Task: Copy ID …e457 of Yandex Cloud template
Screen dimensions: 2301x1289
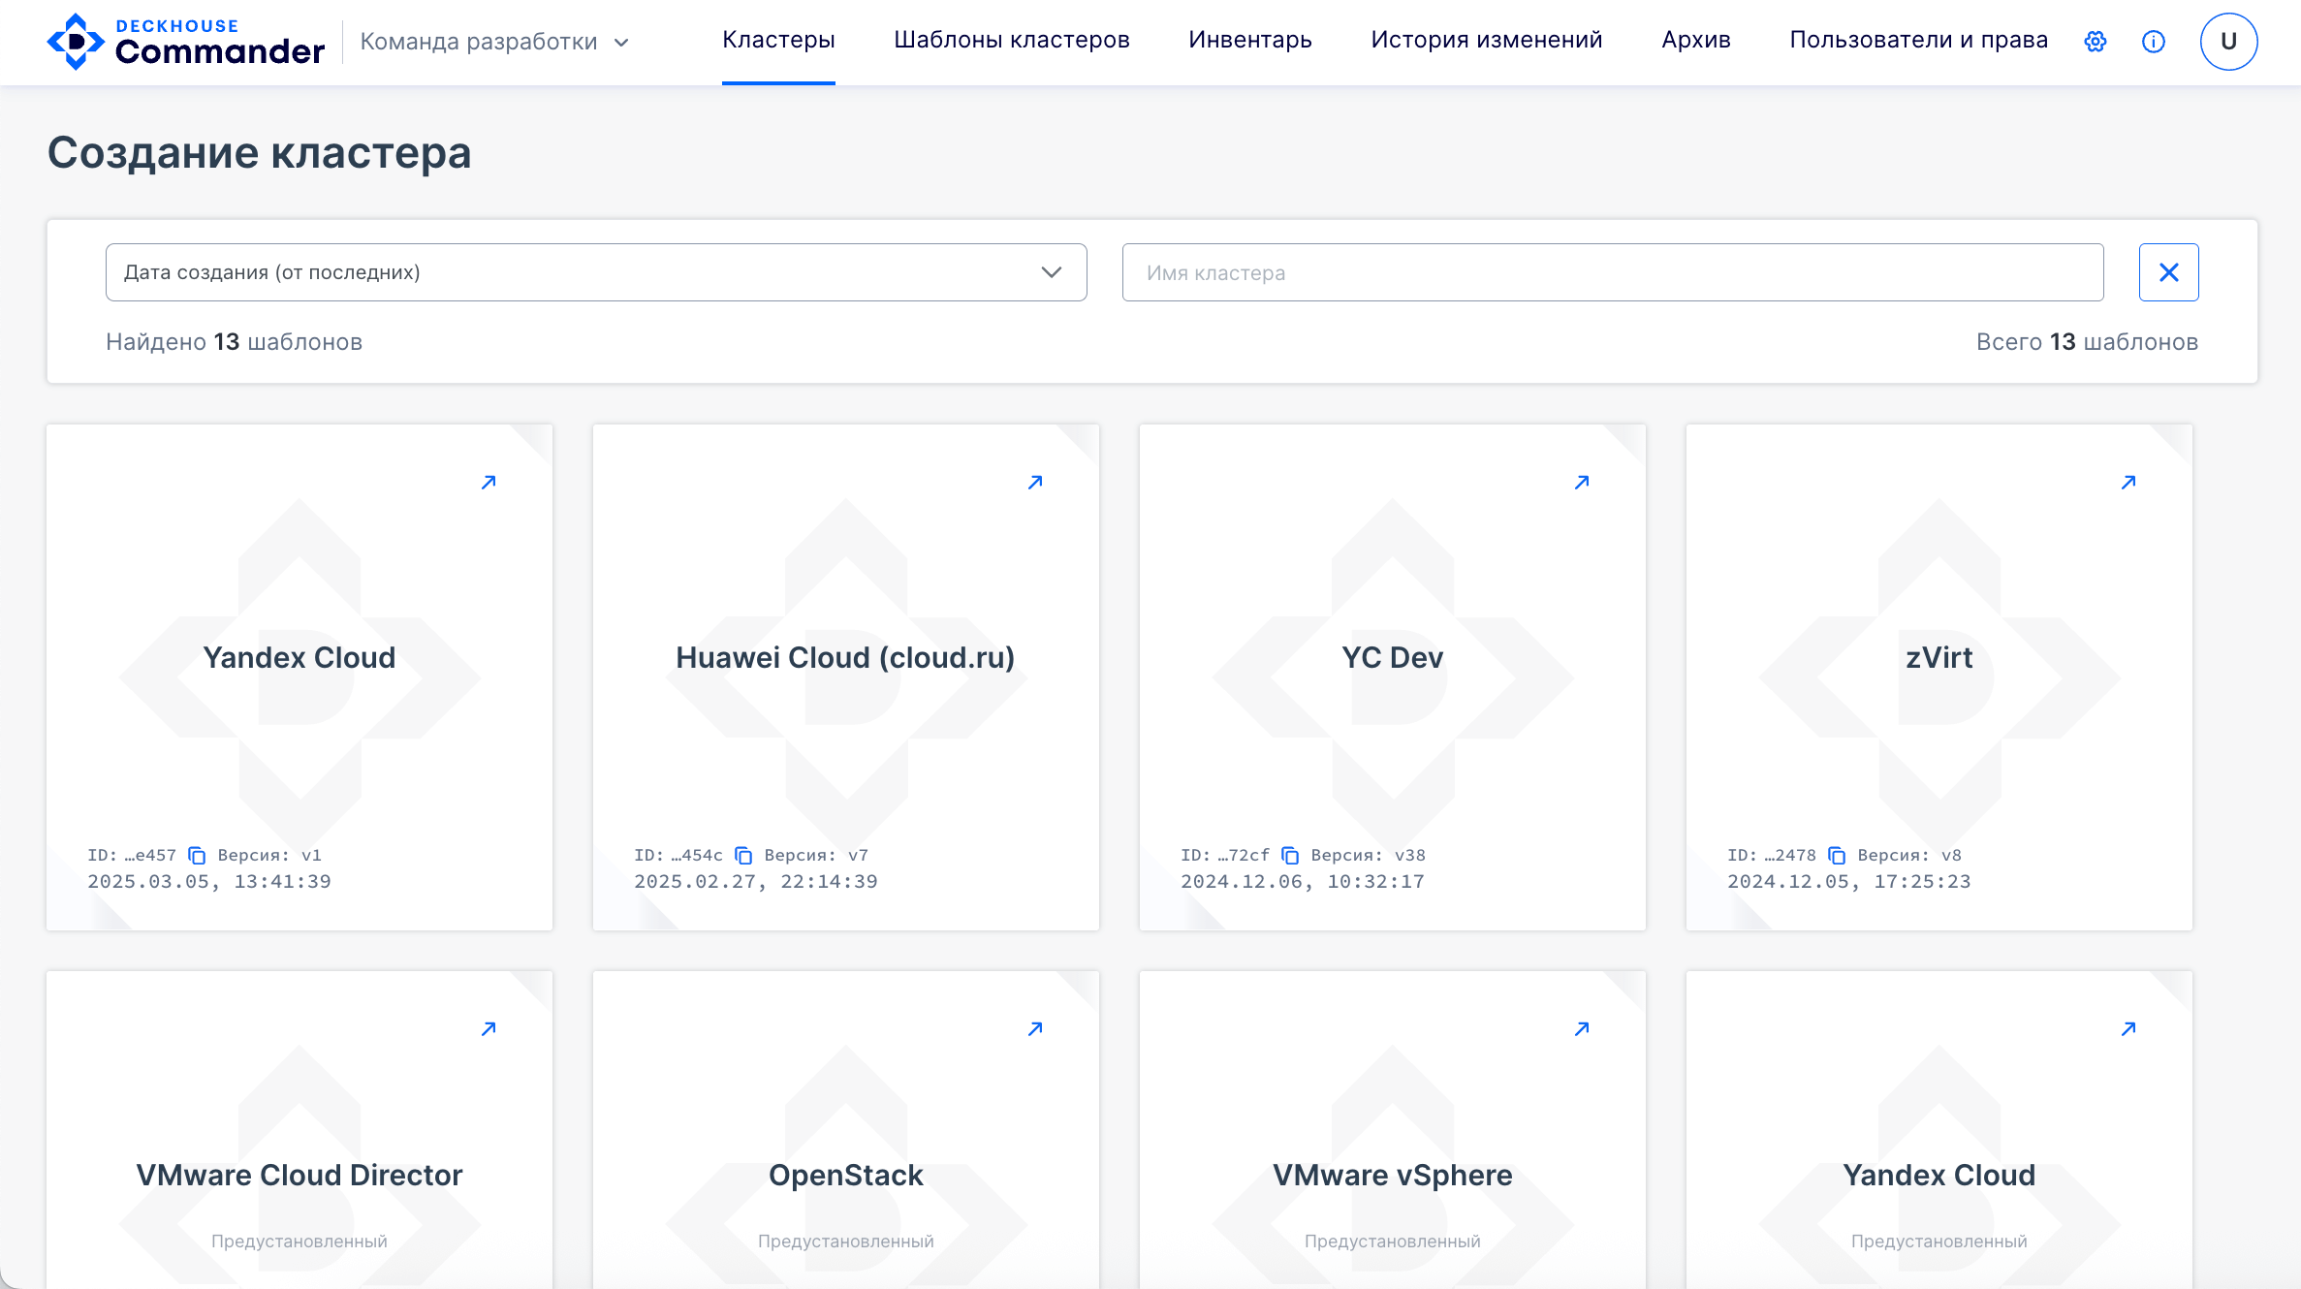Action: pyautogui.click(x=197, y=855)
